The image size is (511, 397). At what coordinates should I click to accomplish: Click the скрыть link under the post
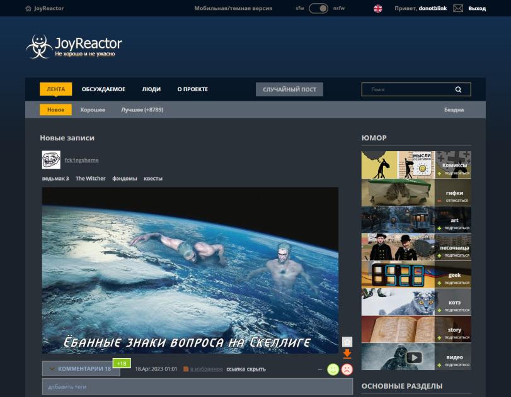pyautogui.click(x=256, y=369)
